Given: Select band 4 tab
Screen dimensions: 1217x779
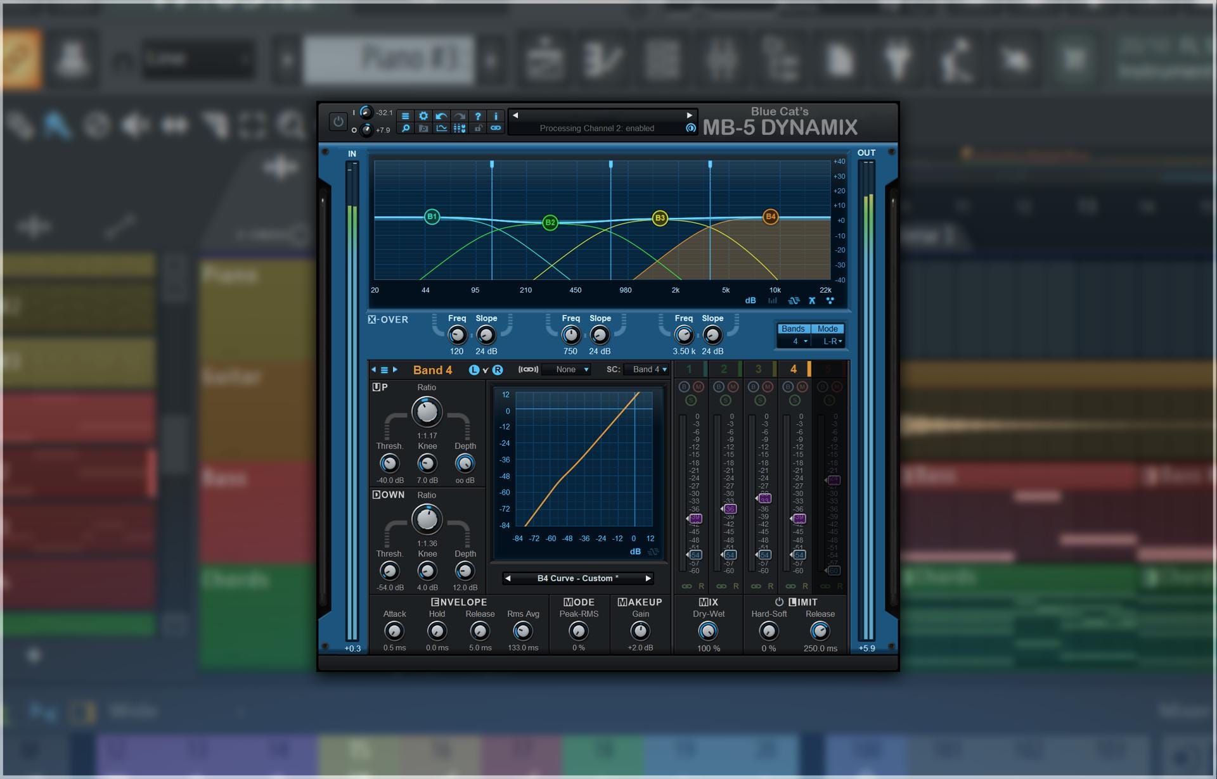Looking at the screenshot, I should point(794,369).
